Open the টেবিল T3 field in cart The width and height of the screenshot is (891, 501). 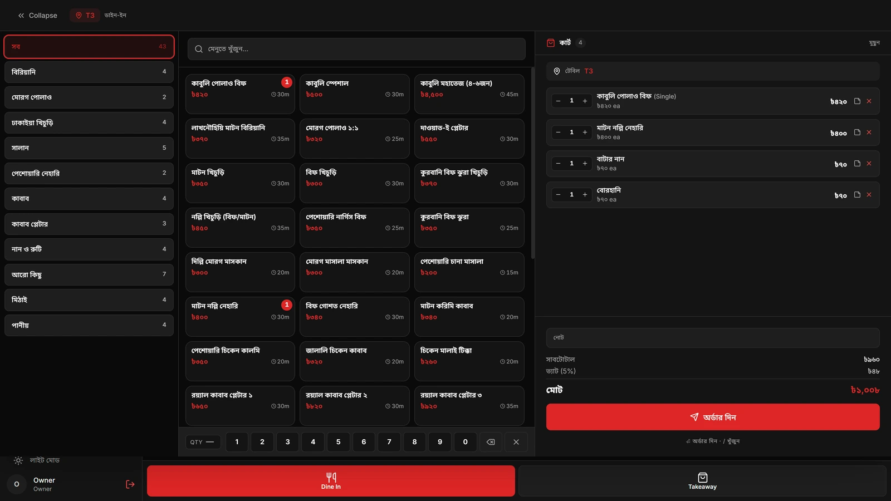(713, 71)
